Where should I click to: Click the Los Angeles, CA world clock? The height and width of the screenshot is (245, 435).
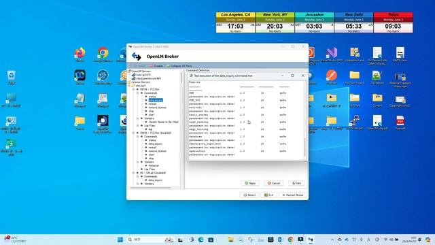(x=235, y=22)
